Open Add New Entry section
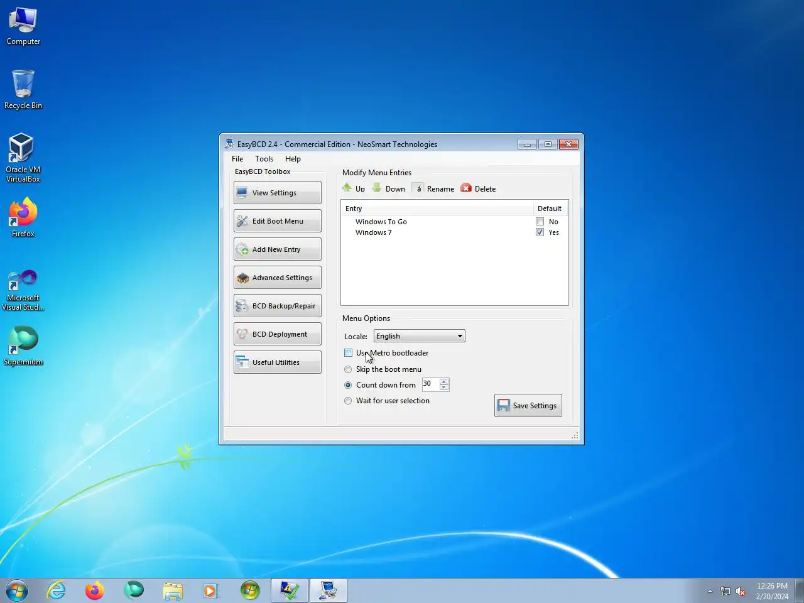 [277, 249]
